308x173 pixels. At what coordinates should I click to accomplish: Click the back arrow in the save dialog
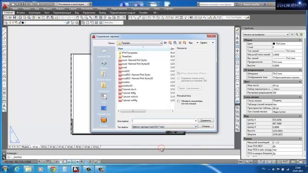click(165, 43)
